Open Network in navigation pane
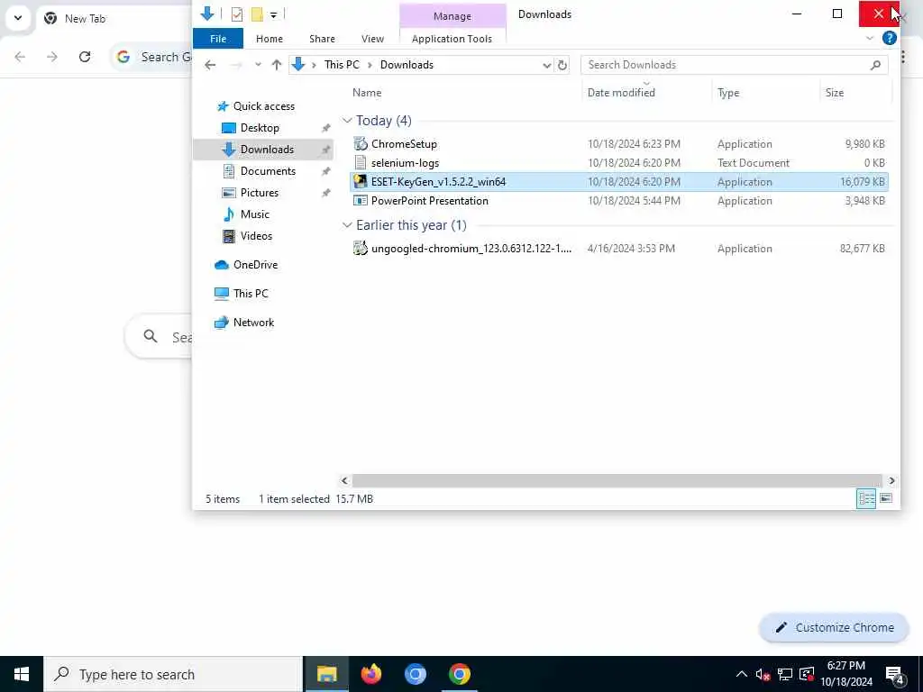The height and width of the screenshot is (692, 923). coord(253,323)
